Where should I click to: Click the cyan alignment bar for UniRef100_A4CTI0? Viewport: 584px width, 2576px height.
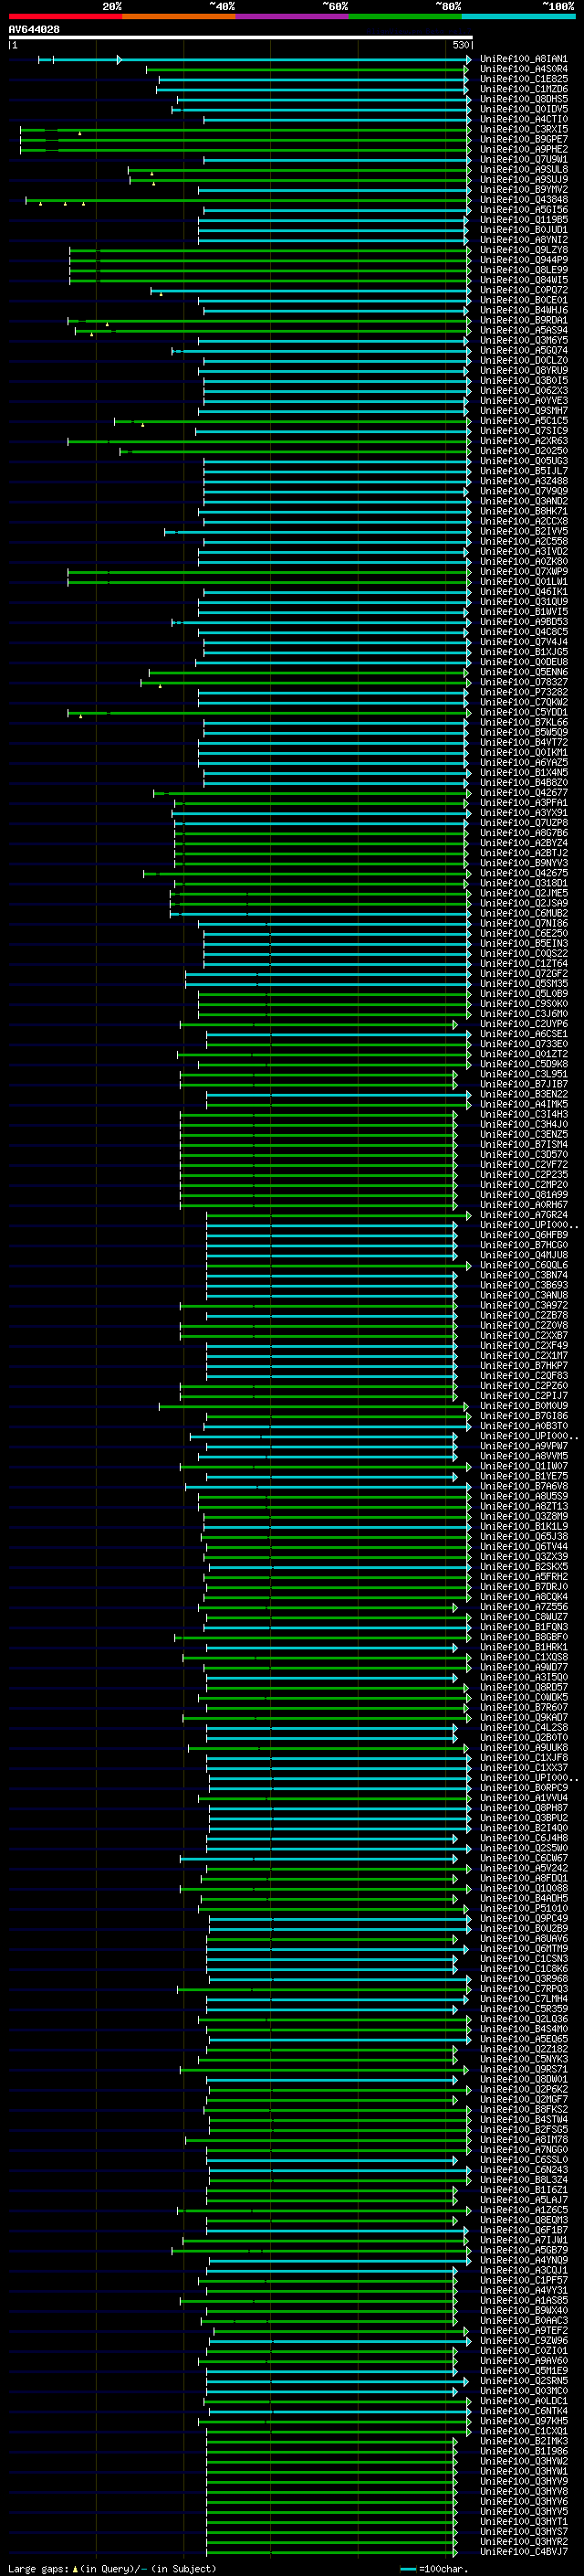pyautogui.click(x=338, y=120)
